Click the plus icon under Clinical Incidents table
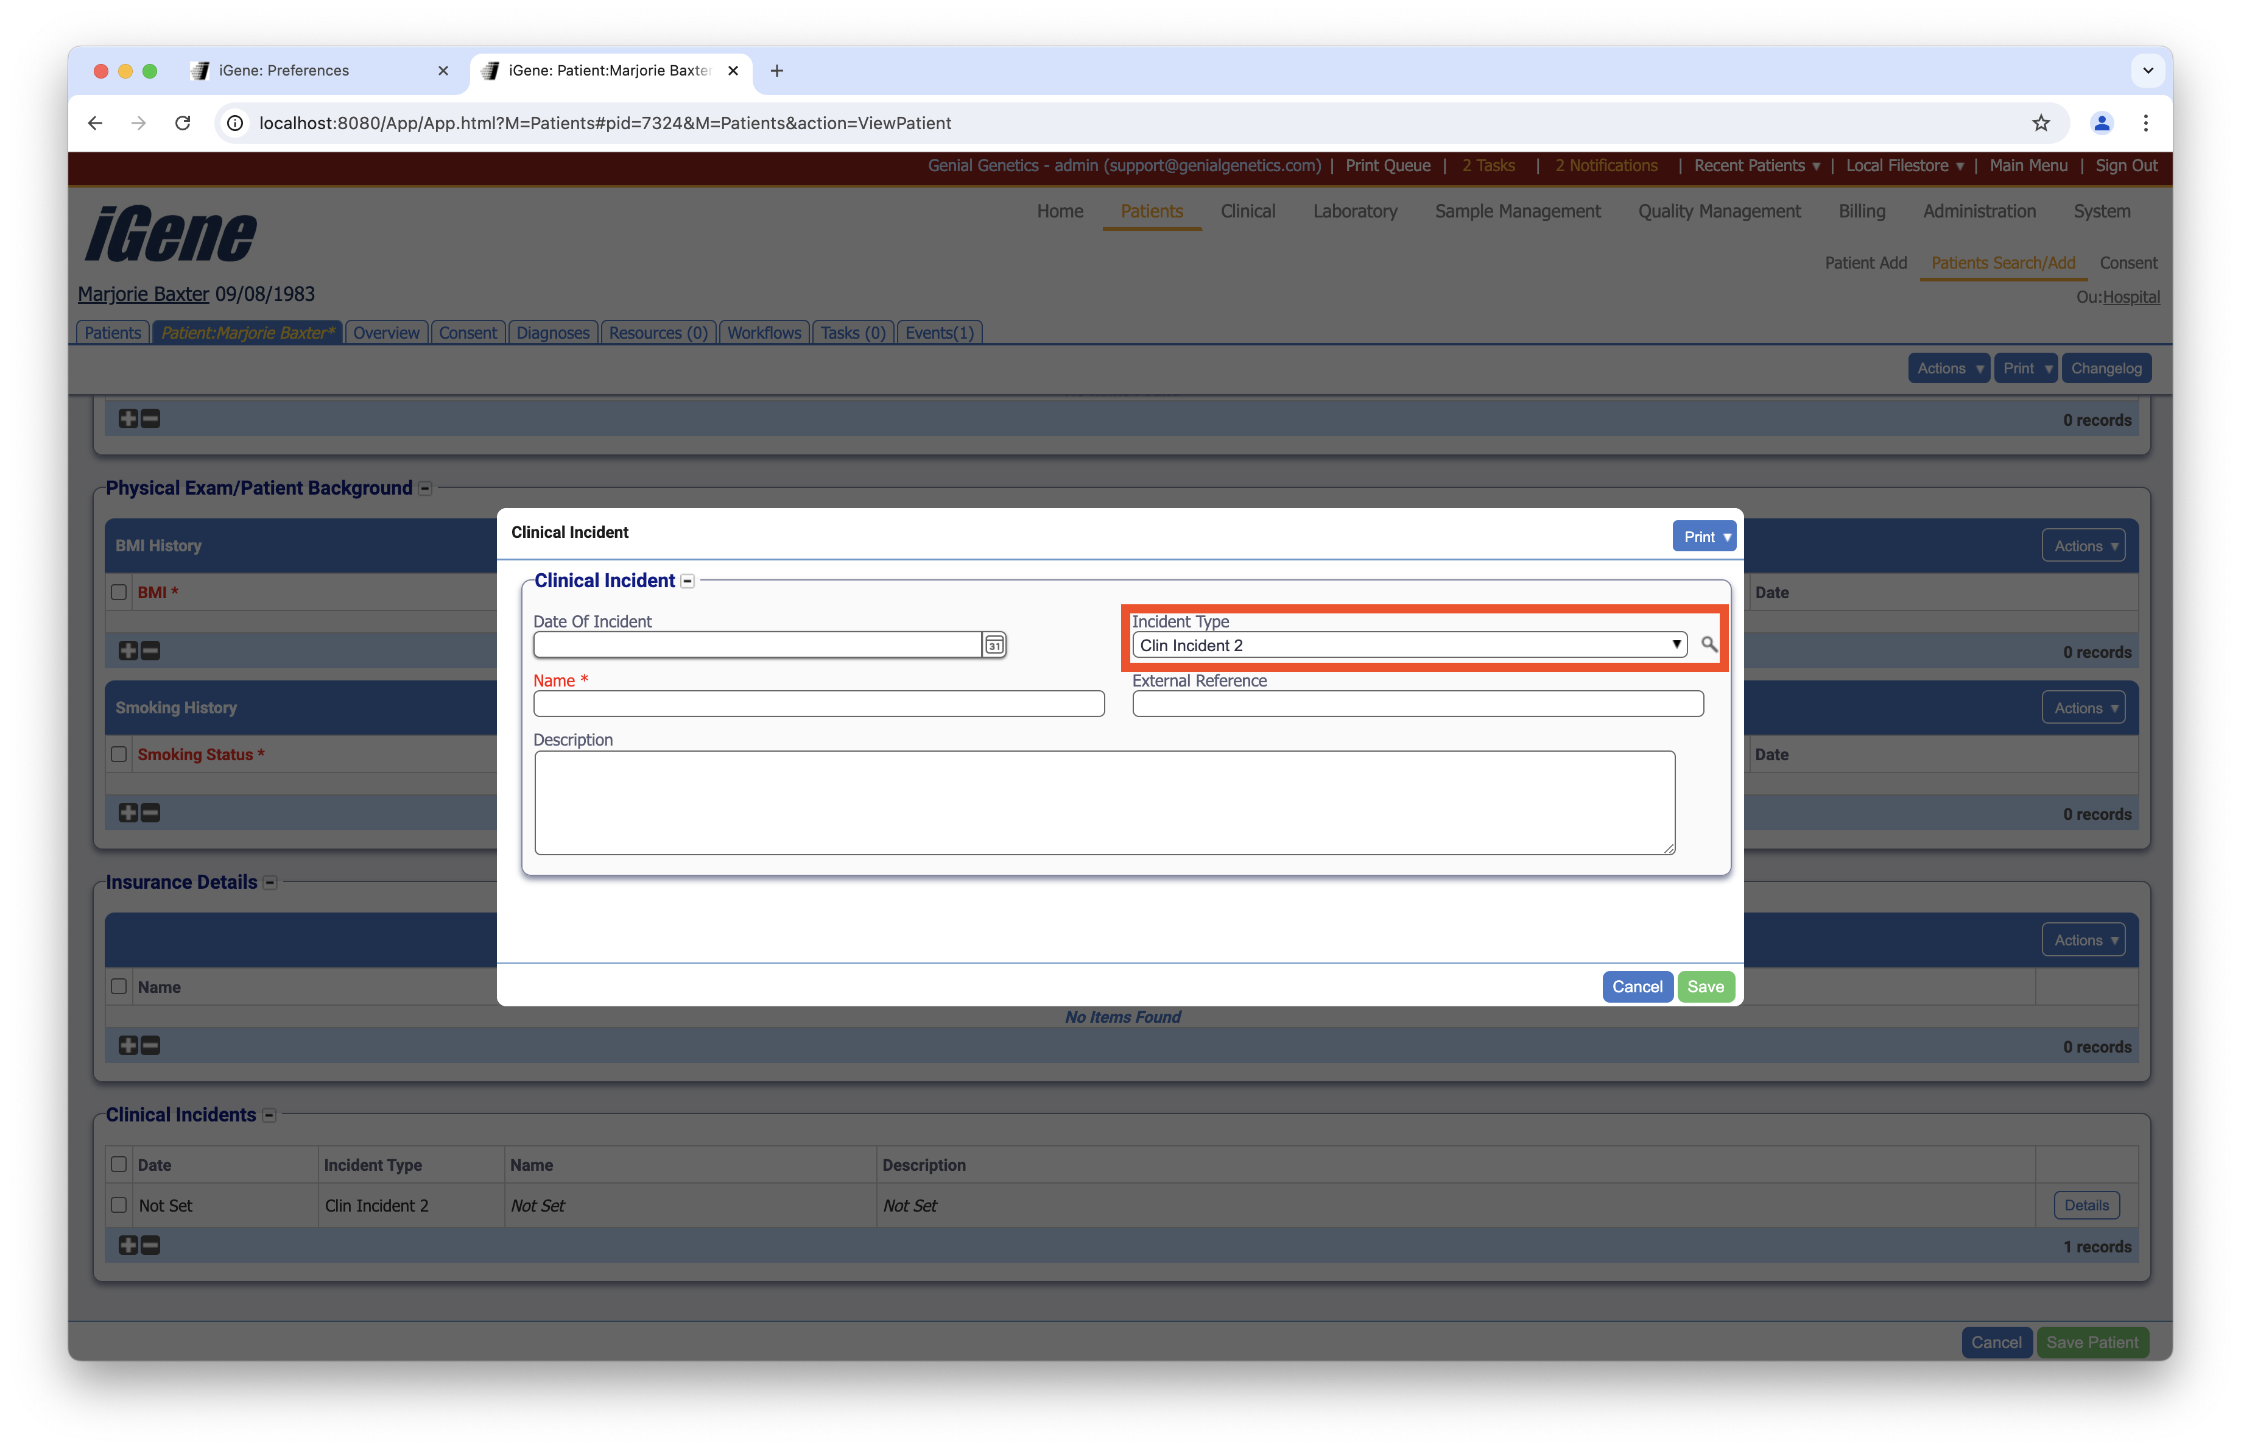The width and height of the screenshot is (2241, 1451). (x=128, y=1244)
